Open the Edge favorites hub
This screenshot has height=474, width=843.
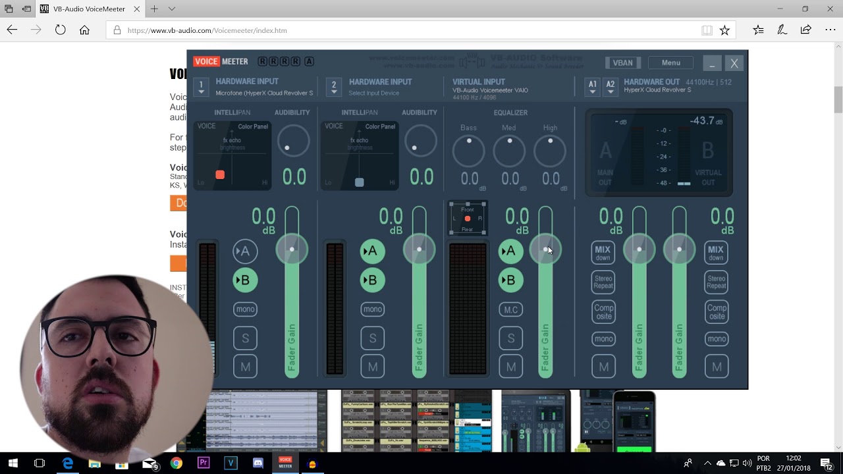(x=758, y=30)
